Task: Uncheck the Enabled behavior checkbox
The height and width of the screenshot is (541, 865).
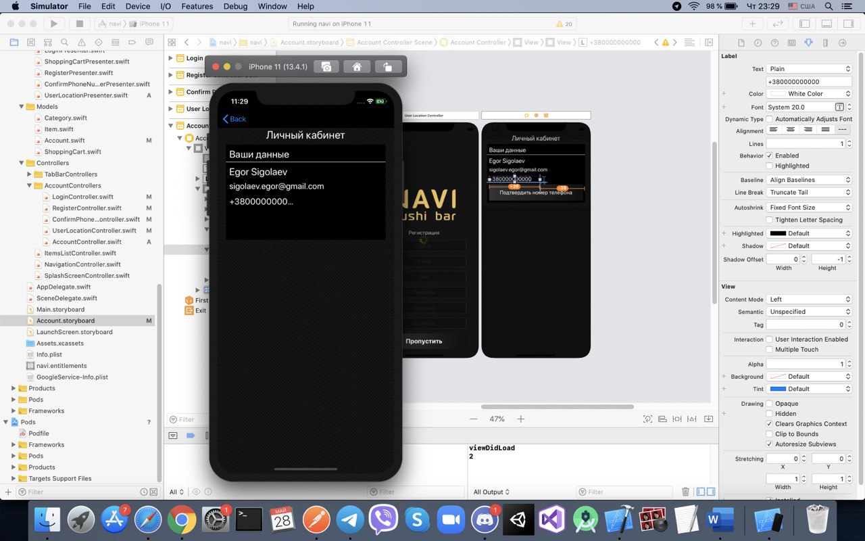Action: pyautogui.click(x=769, y=156)
